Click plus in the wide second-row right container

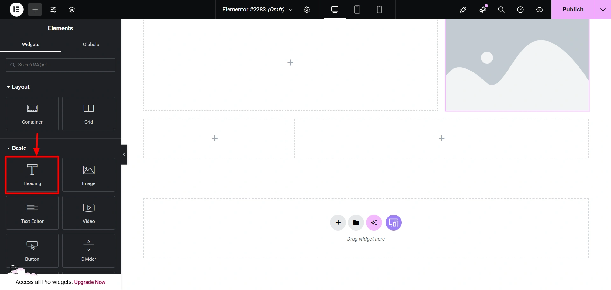(x=441, y=138)
